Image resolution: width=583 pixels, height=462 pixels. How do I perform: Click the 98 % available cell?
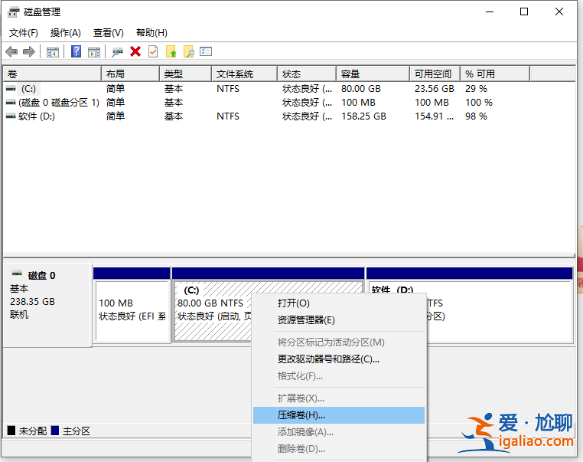coord(476,116)
